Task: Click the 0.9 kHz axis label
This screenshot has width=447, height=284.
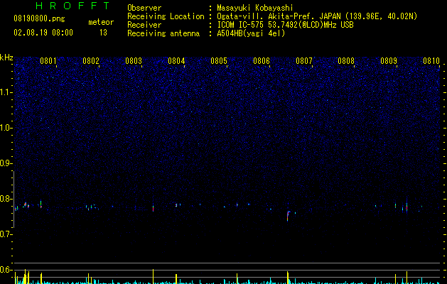Action: tap(6, 163)
